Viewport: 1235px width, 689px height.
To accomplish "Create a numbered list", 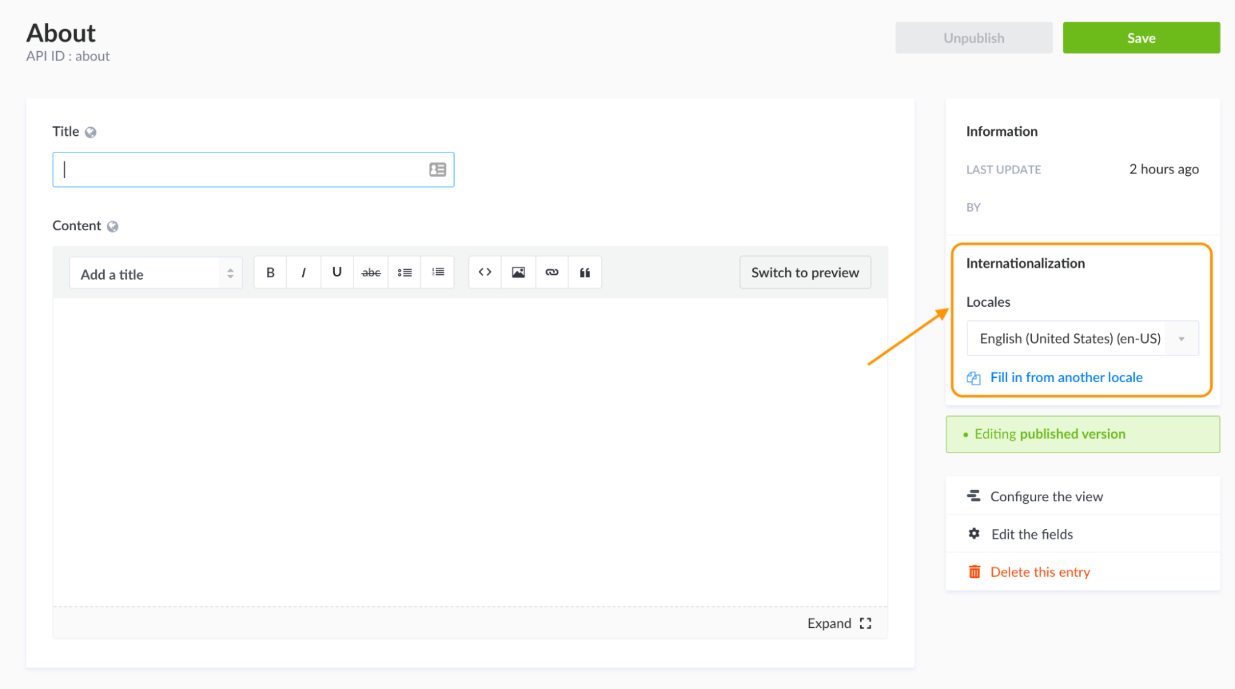I will [x=437, y=272].
